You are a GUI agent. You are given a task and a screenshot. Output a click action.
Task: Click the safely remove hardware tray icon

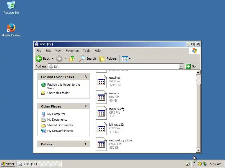tap(205, 164)
